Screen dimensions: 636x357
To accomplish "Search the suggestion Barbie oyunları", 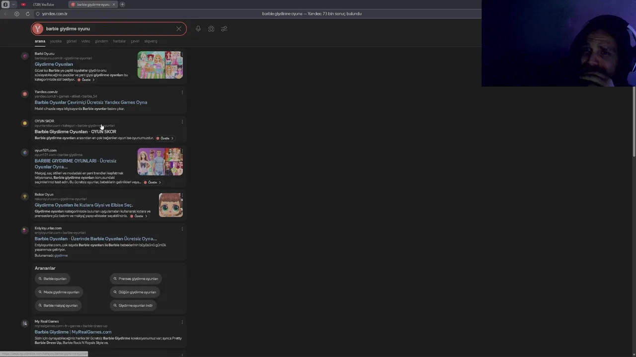I will coord(52,279).
